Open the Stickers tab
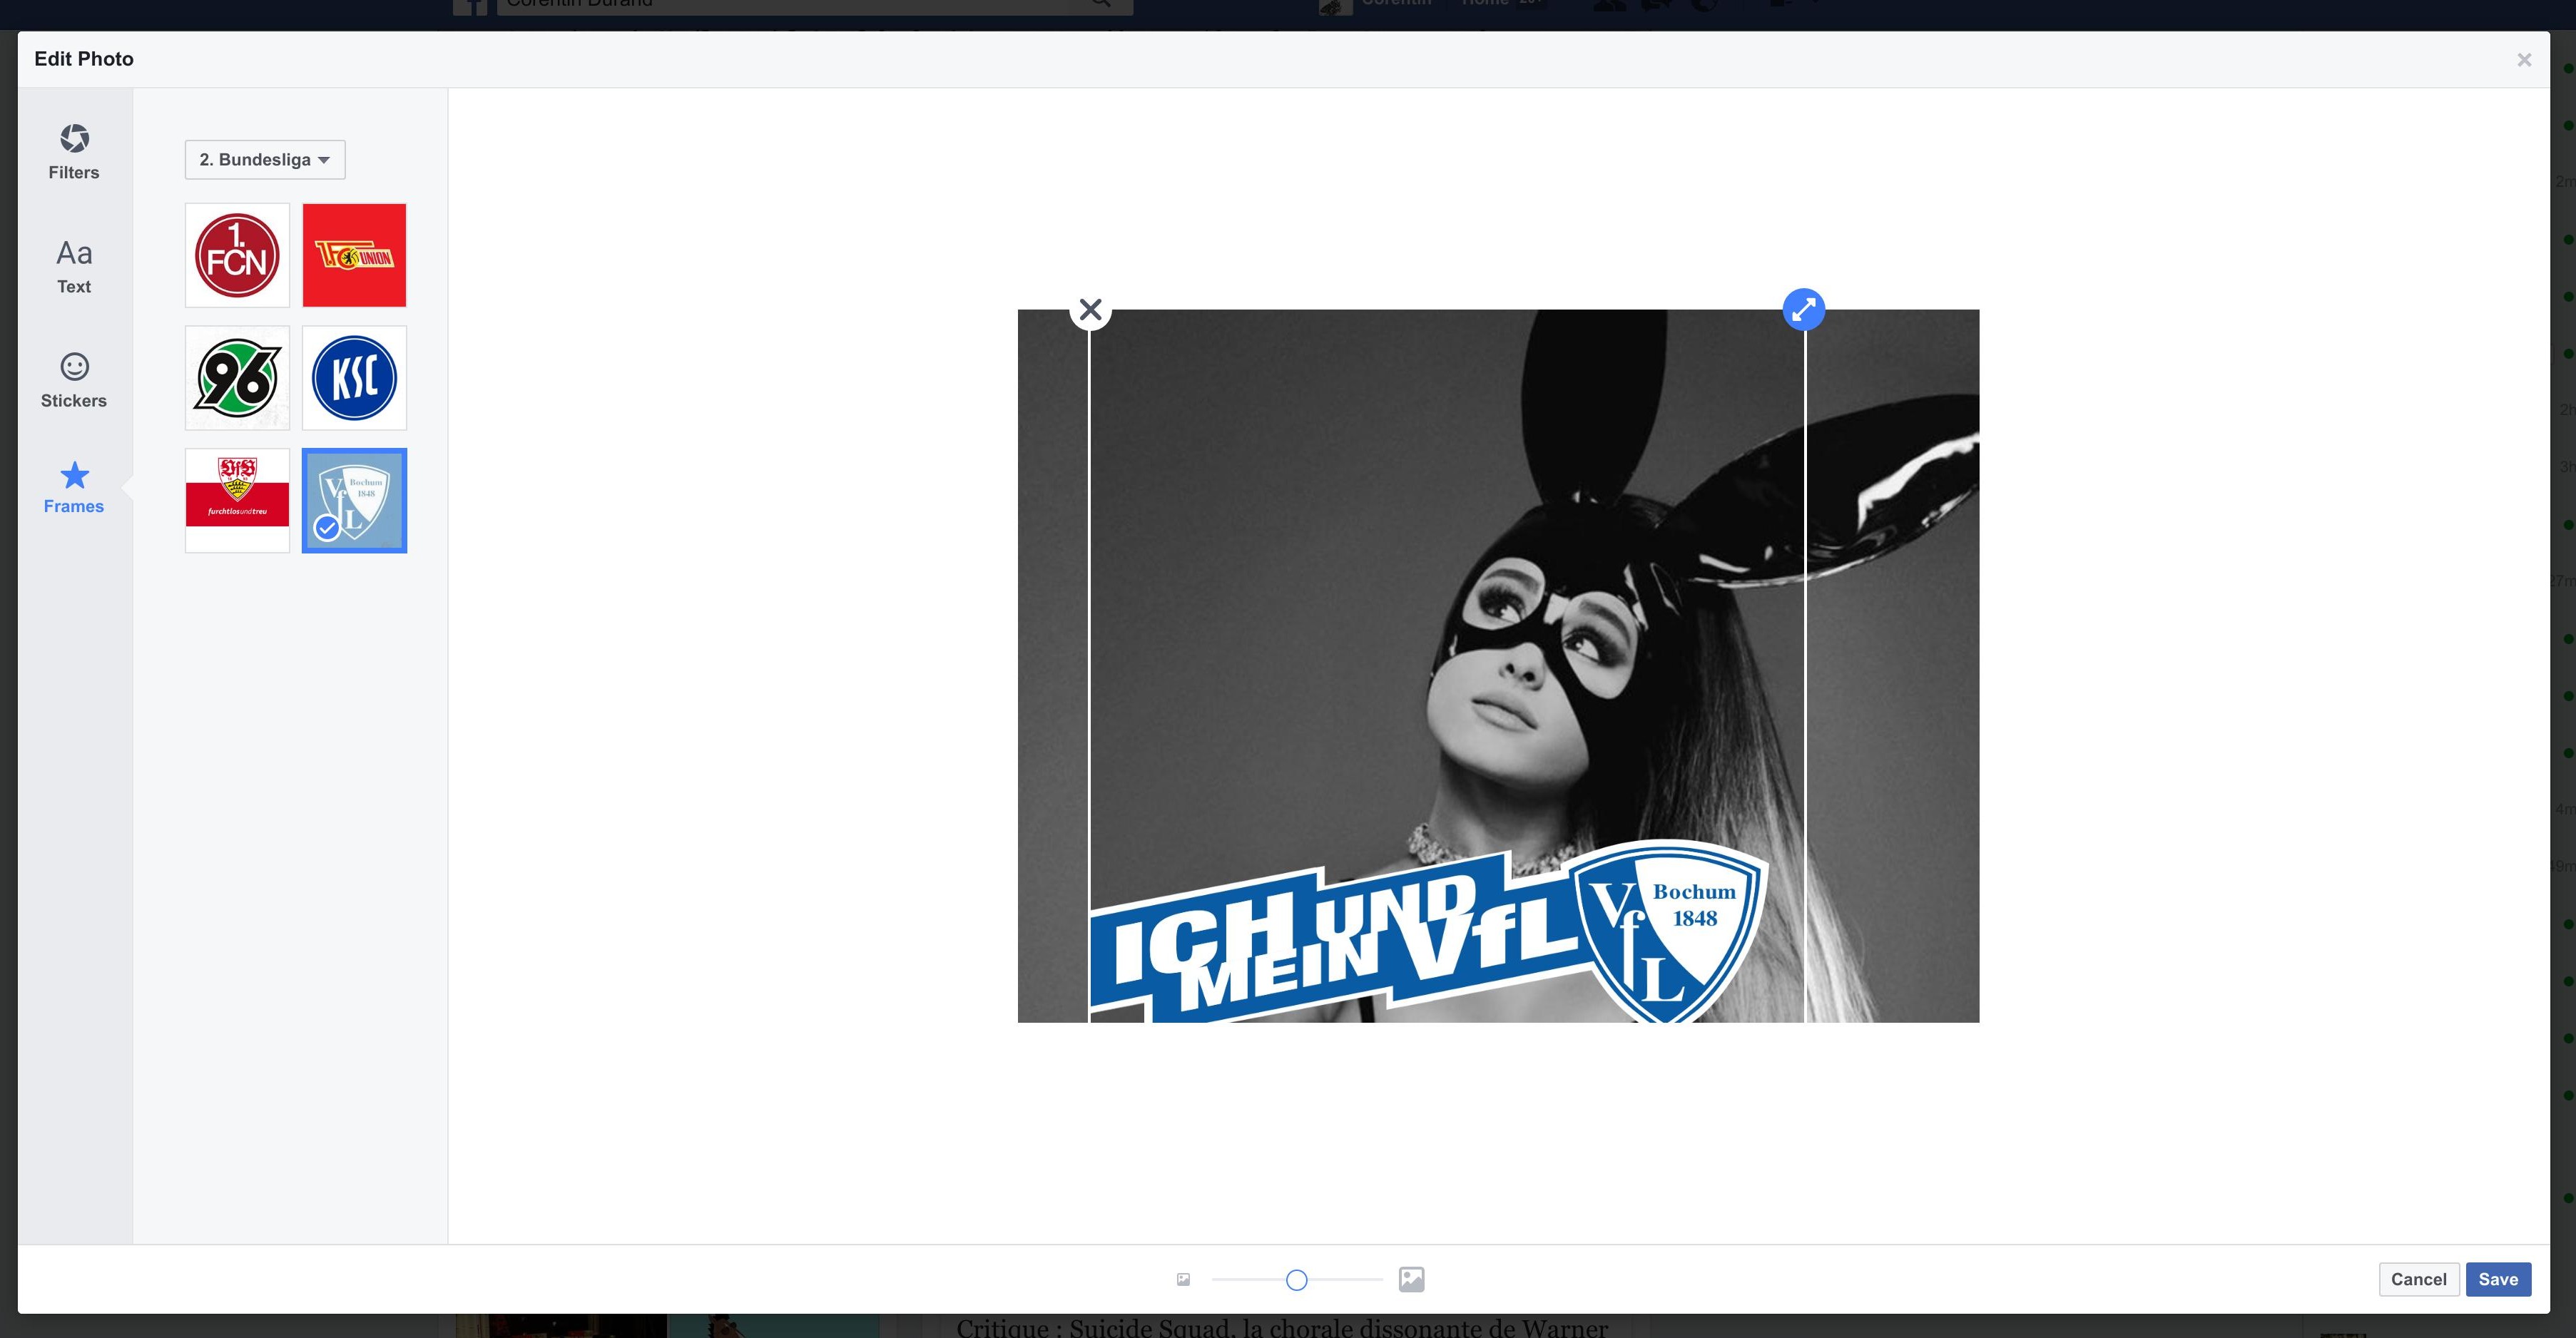 click(74, 381)
